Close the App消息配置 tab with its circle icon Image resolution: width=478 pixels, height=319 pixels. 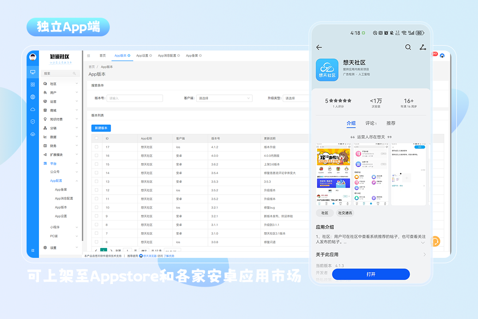tap(179, 55)
